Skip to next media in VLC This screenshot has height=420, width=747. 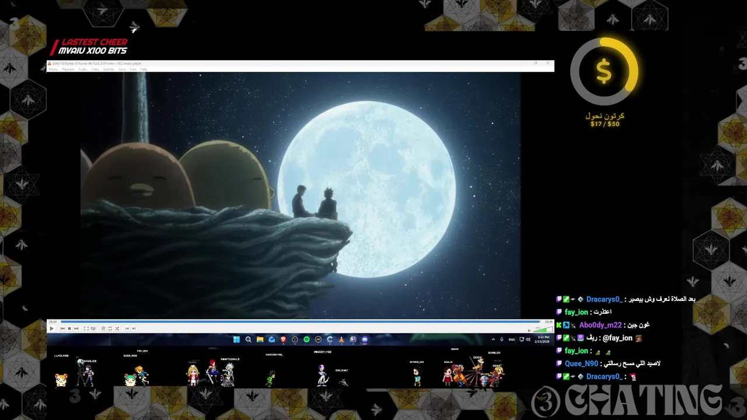point(76,328)
